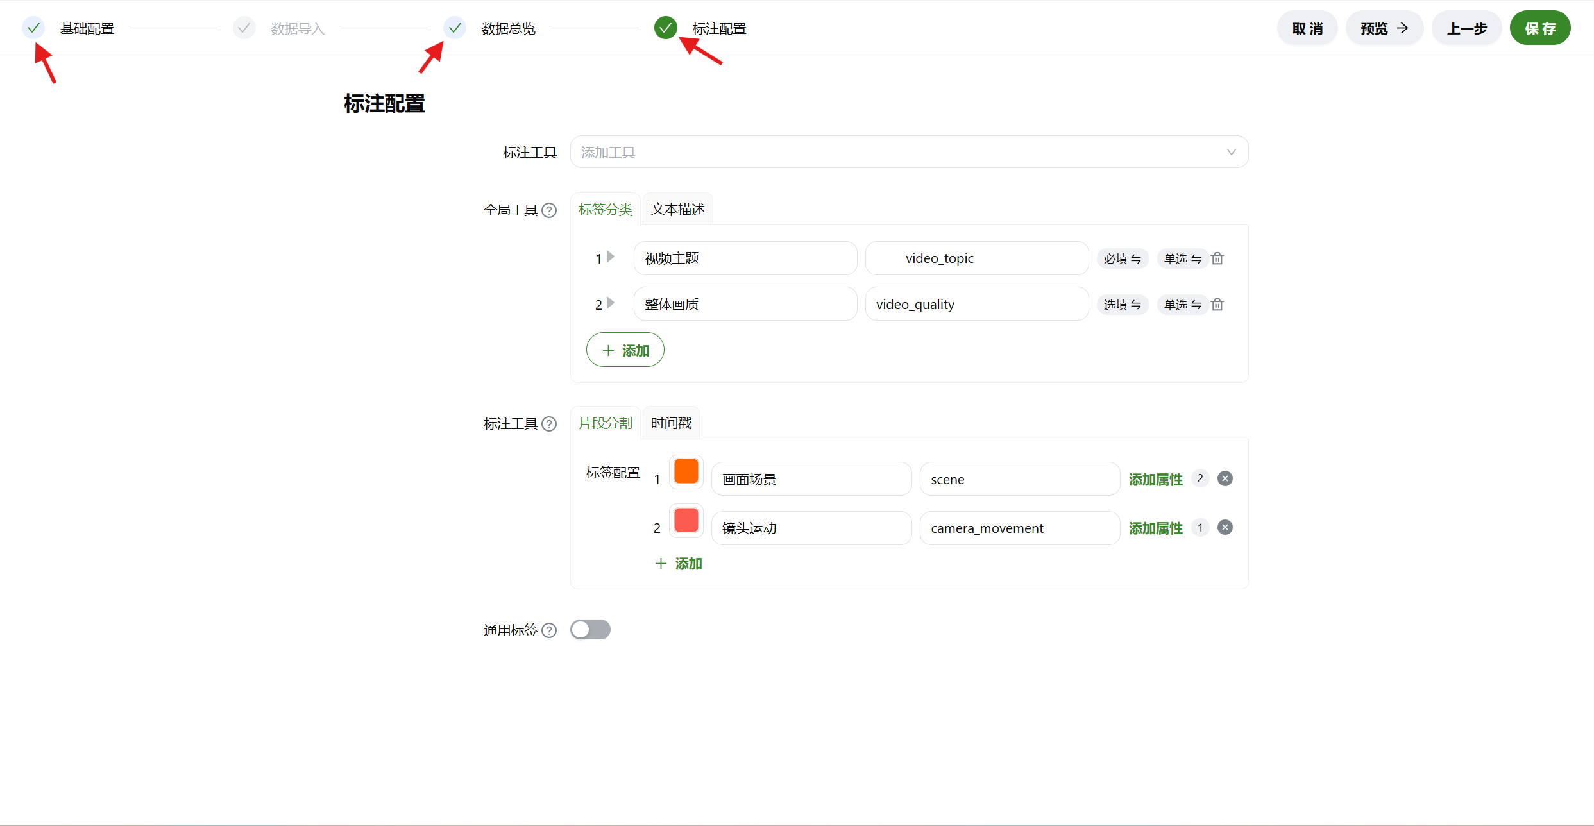Expand row 1 视频主题 triangle
The height and width of the screenshot is (826, 1594).
coord(611,257)
